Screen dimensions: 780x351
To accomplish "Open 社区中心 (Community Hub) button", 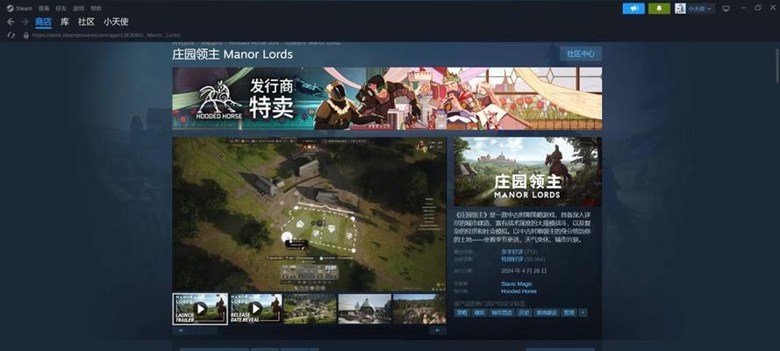I will [581, 54].
